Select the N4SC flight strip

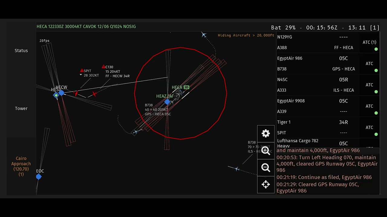(328, 85)
